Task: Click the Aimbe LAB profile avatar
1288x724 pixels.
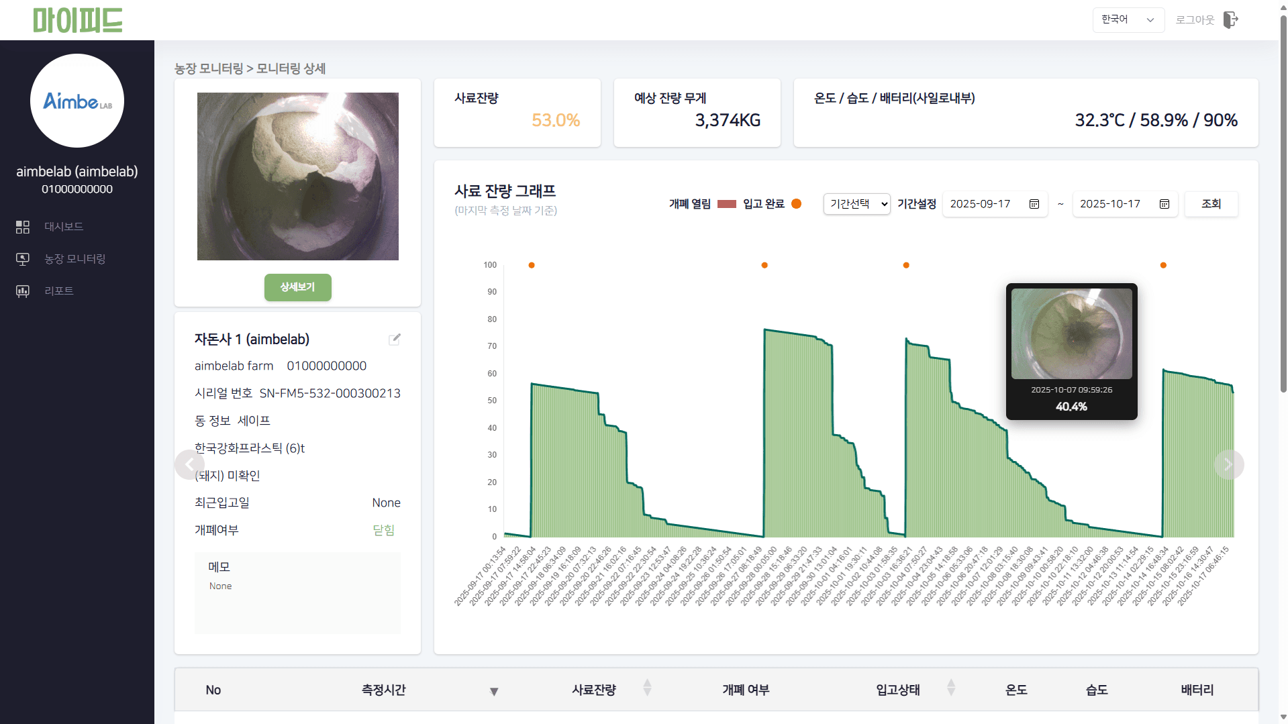Action: point(77,101)
